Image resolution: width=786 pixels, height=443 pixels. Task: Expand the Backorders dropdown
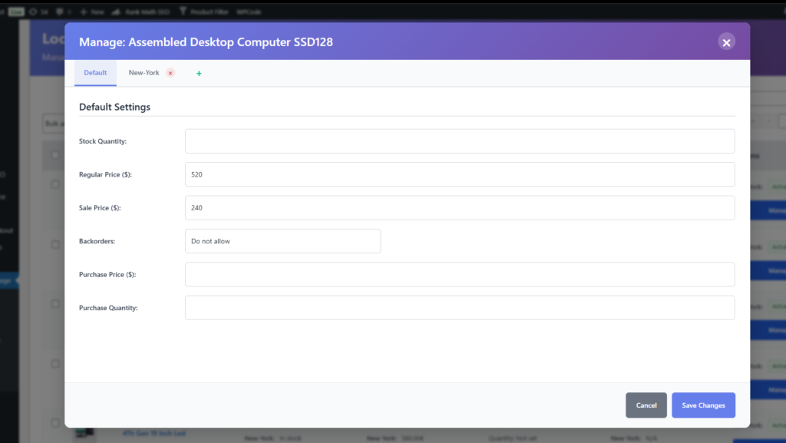tap(282, 241)
